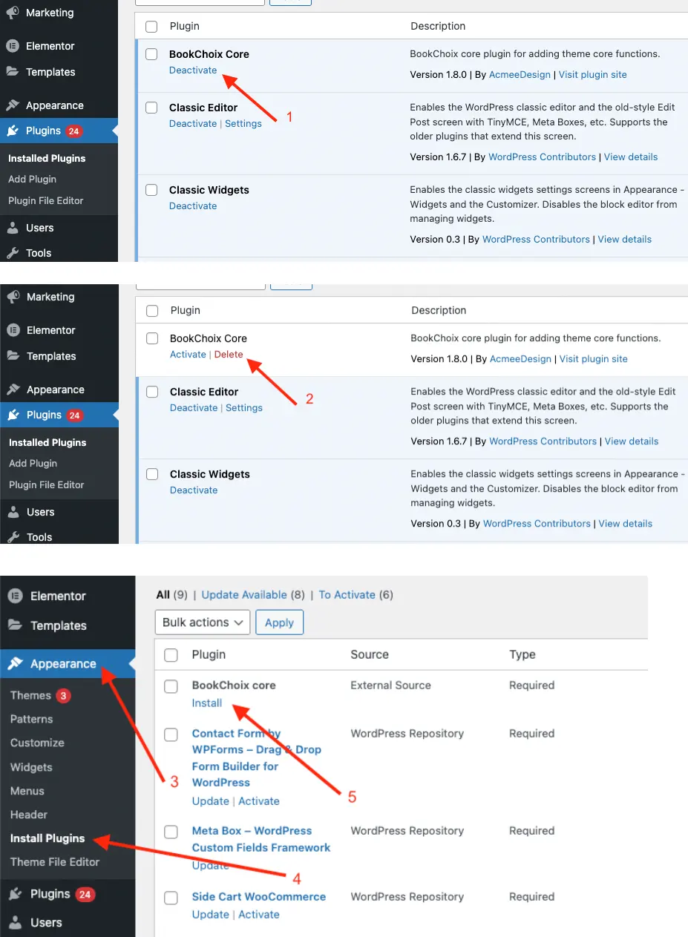Click the Users icon in the middle sidebar
Image resolution: width=688 pixels, height=937 pixels.
coord(13,512)
